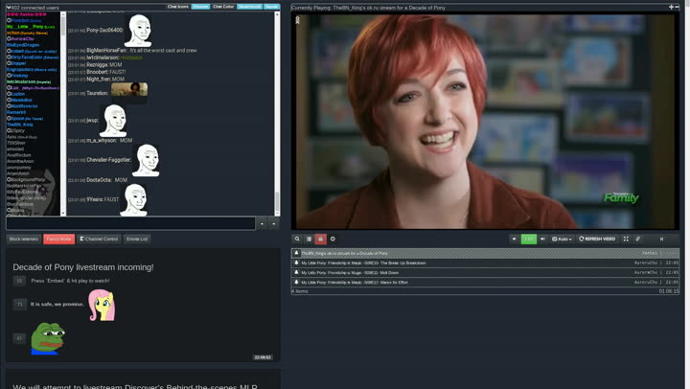Open the Emote List
The height and width of the screenshot is (389, 690).
[x=137, y=239]
